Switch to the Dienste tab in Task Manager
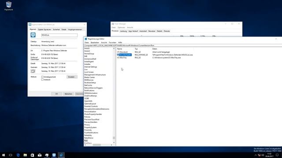 tap(167, 31)
